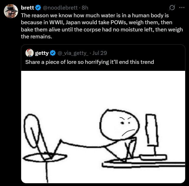Open quoted post text "Share a piece of lore"
189x186 pixels.
point(90,62)
